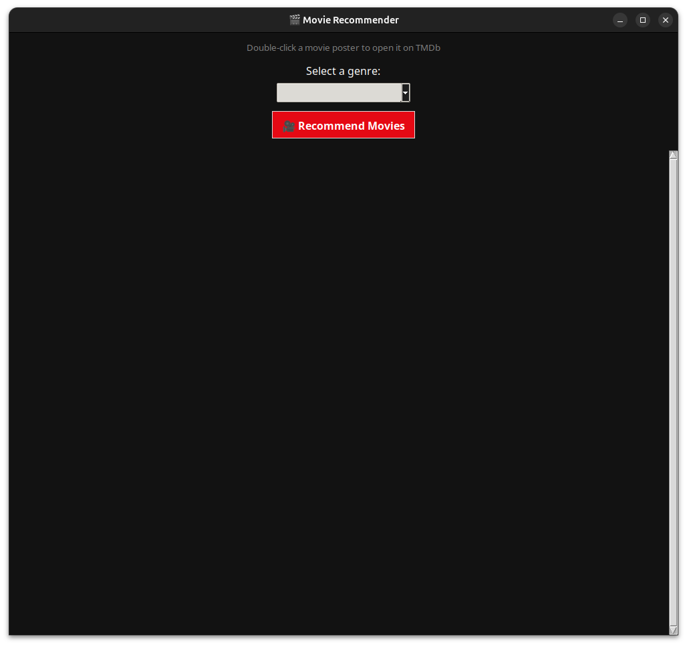Click the scrollbar down arrow
This screenshot has height=646, width=687.
pos(673,630)
